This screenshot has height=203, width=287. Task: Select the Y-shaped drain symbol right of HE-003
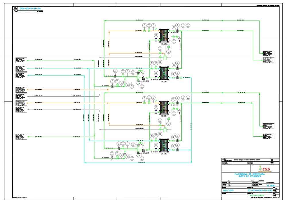coord(179,40)
